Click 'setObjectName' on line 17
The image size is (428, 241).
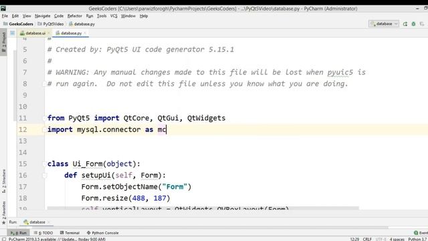[x=130, y=187]
